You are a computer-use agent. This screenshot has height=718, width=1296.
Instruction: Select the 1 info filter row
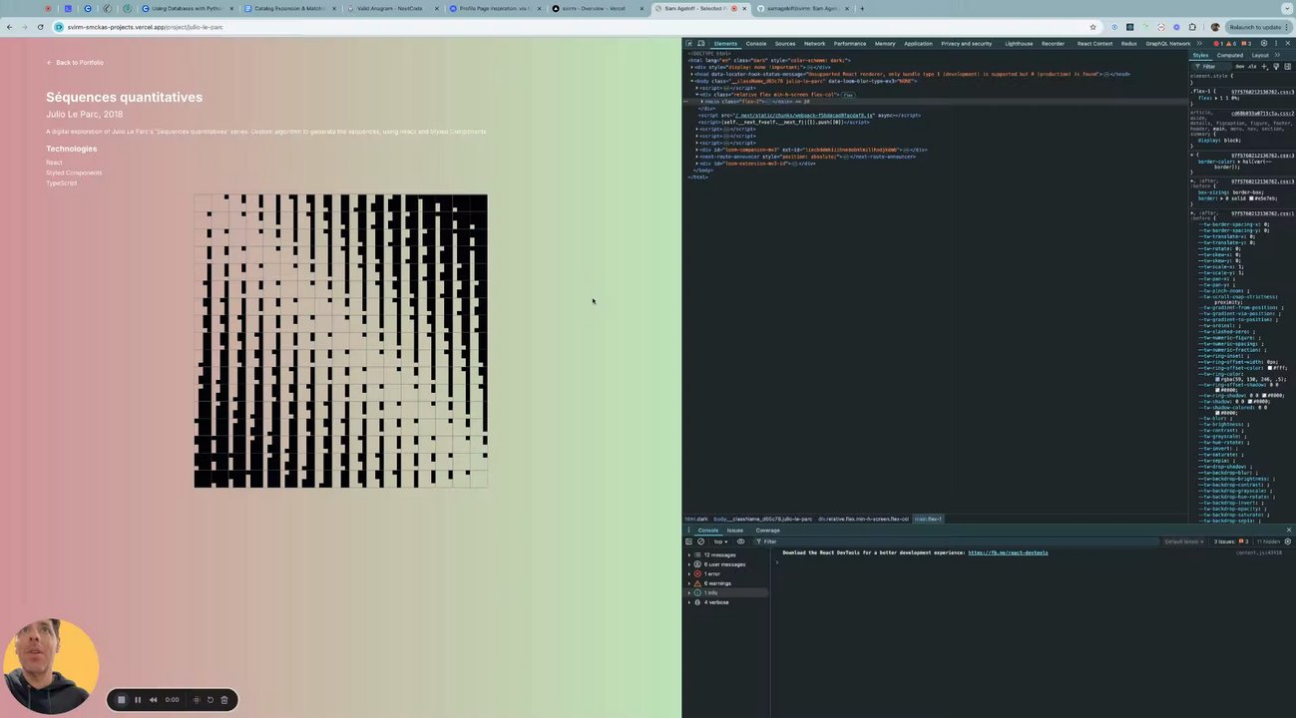[x=725, y=592]
